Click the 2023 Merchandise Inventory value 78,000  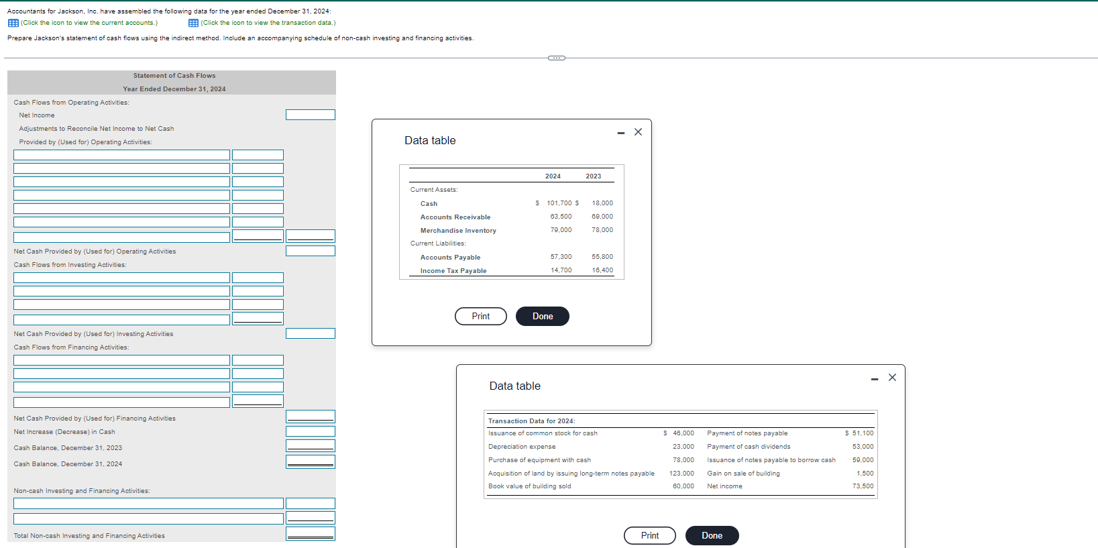pyautogui.click(x=602, y=230)
